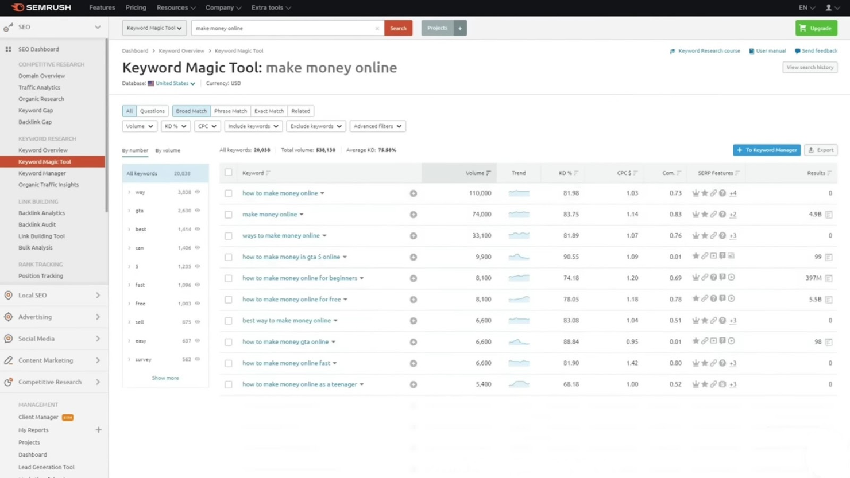
Task: Click the orange Search button
Action: [398, 28]
